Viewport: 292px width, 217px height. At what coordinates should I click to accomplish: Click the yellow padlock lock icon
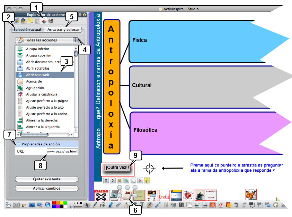tap(147, 181)
